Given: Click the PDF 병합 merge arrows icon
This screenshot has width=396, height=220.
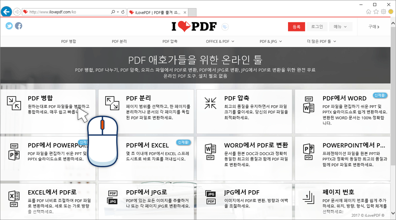Looking at the screenshot, I should (14, 103).
